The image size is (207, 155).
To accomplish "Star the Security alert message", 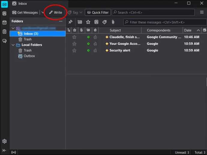I will point(74,51).
